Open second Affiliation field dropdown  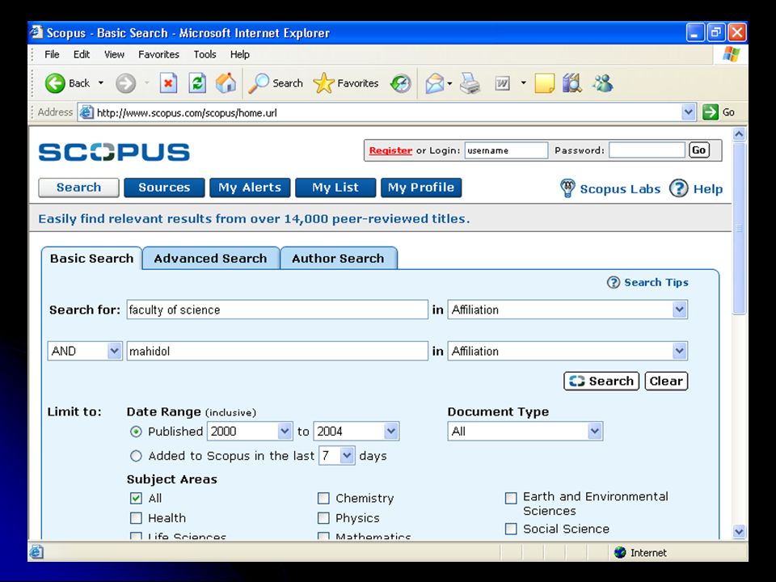pos(680,351)
